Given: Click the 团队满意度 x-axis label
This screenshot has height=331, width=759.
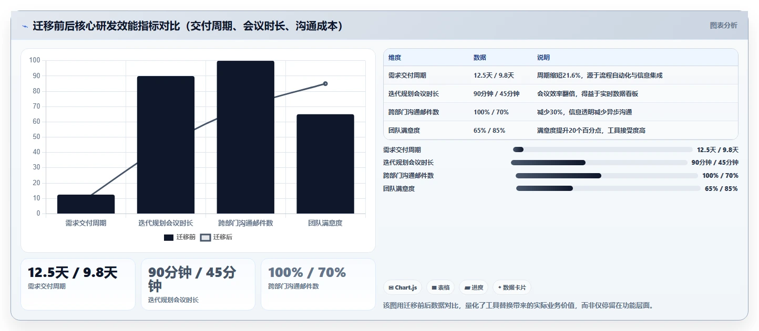Looking at the screenshot, I should click(x=325, y=223).
